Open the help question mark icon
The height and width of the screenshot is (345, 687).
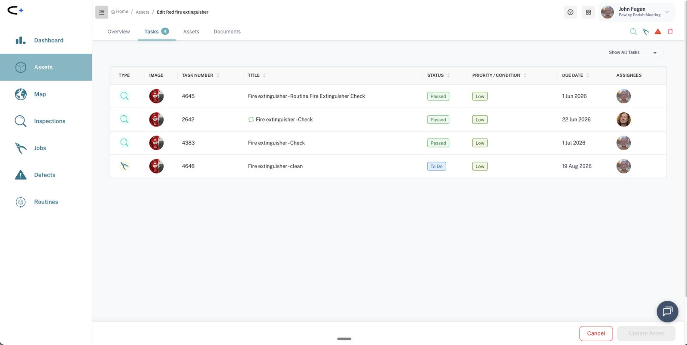(x=570, y=12)
